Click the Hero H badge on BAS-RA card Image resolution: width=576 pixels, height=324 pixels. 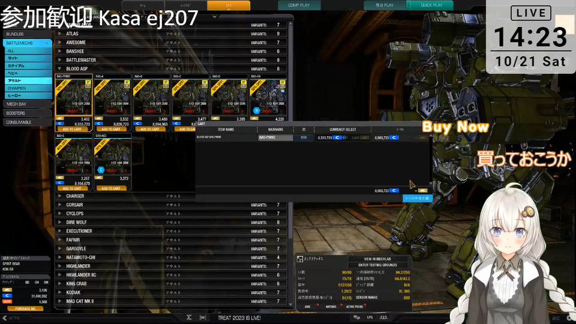[256, 110]
